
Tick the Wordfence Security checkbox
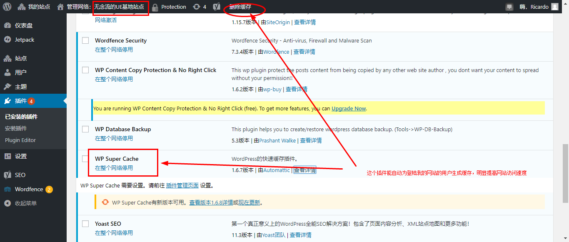(85, 40)
